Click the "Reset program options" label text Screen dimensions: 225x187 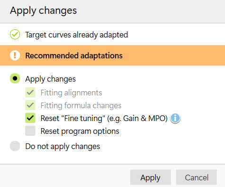tap(80, 131)
